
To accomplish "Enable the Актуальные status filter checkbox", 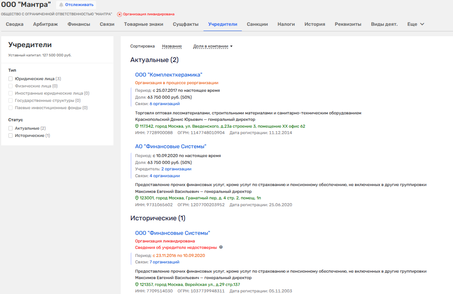I will click(x=11, y=128).
